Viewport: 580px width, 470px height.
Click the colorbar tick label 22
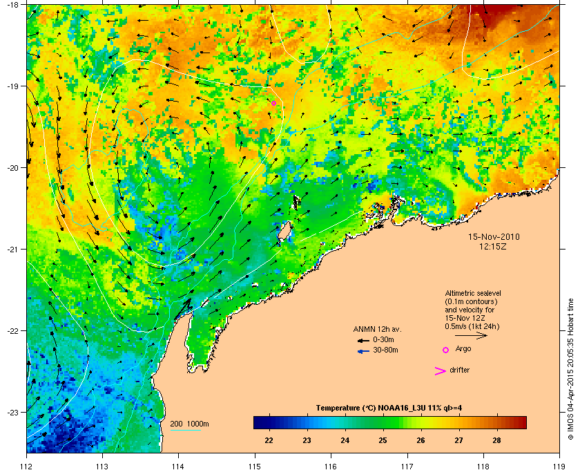[x=269, y=440]
